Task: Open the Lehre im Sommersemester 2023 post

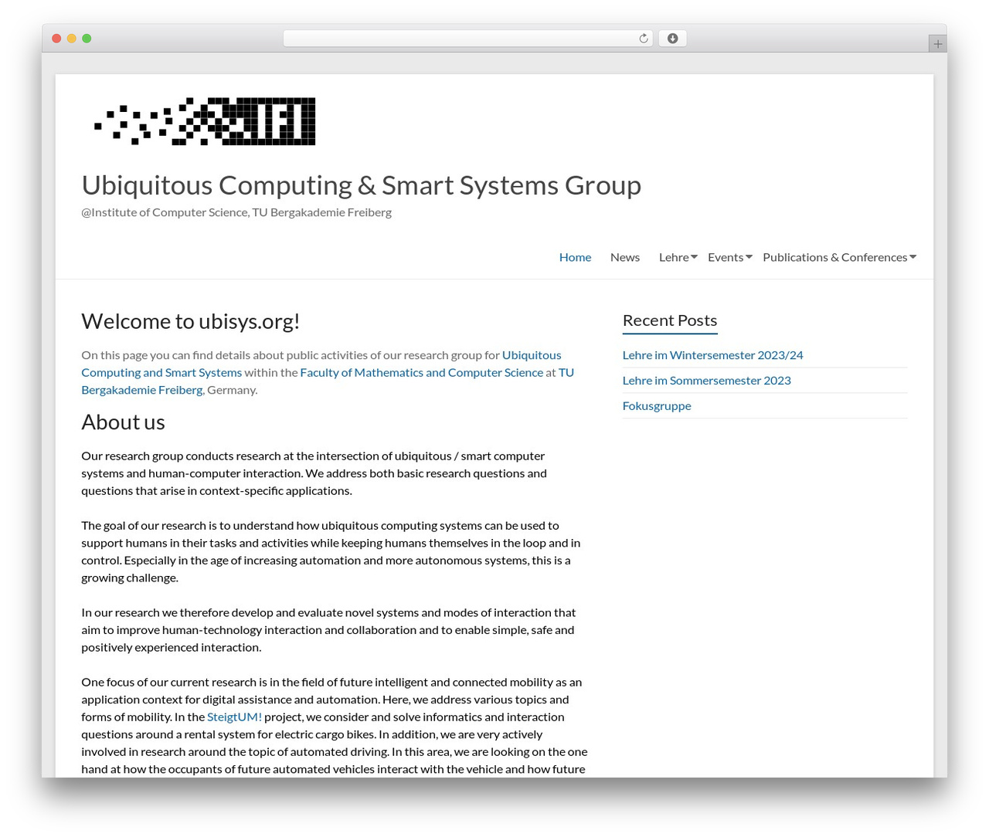Action: click(706, 381)
